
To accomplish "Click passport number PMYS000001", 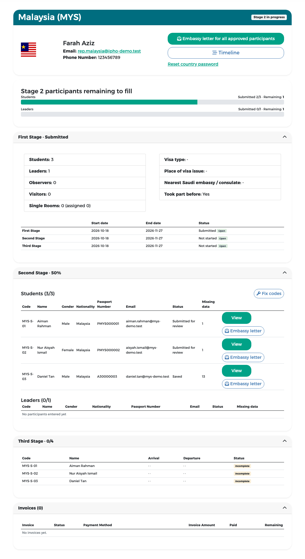I will pos(108,324).
